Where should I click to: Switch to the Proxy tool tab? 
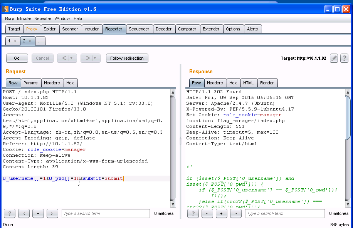(x=32, y=29)
